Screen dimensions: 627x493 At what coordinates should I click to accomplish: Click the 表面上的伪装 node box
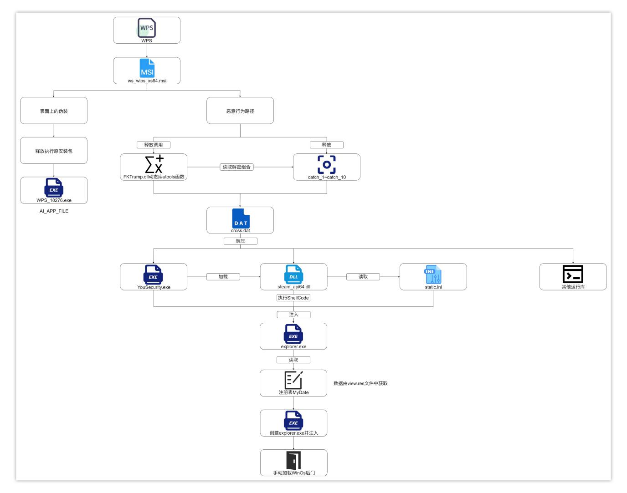pyautogui.click(x=54, y=111)
